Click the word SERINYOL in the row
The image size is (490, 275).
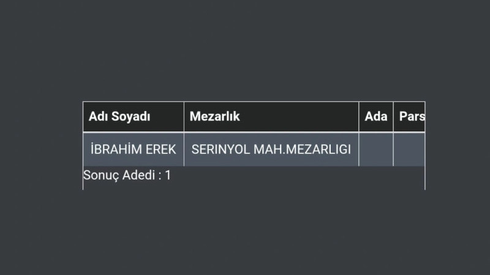coord(221,149)
